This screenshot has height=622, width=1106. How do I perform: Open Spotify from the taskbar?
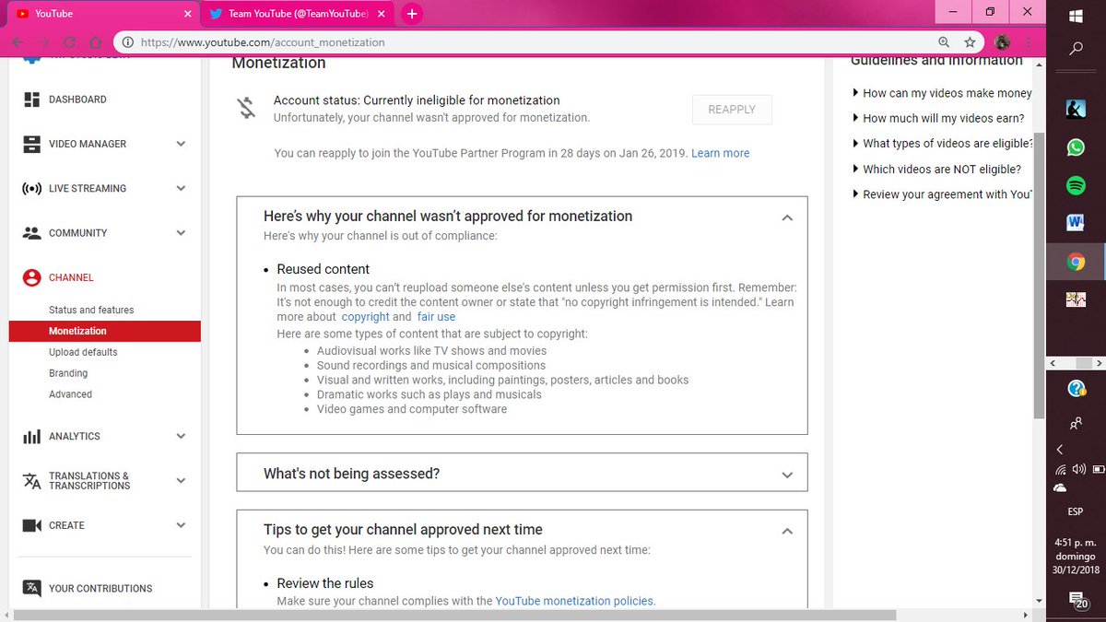coord(1076,185)
